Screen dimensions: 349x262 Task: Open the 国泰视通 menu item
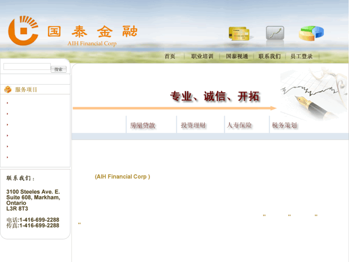[x=237, y=56]
